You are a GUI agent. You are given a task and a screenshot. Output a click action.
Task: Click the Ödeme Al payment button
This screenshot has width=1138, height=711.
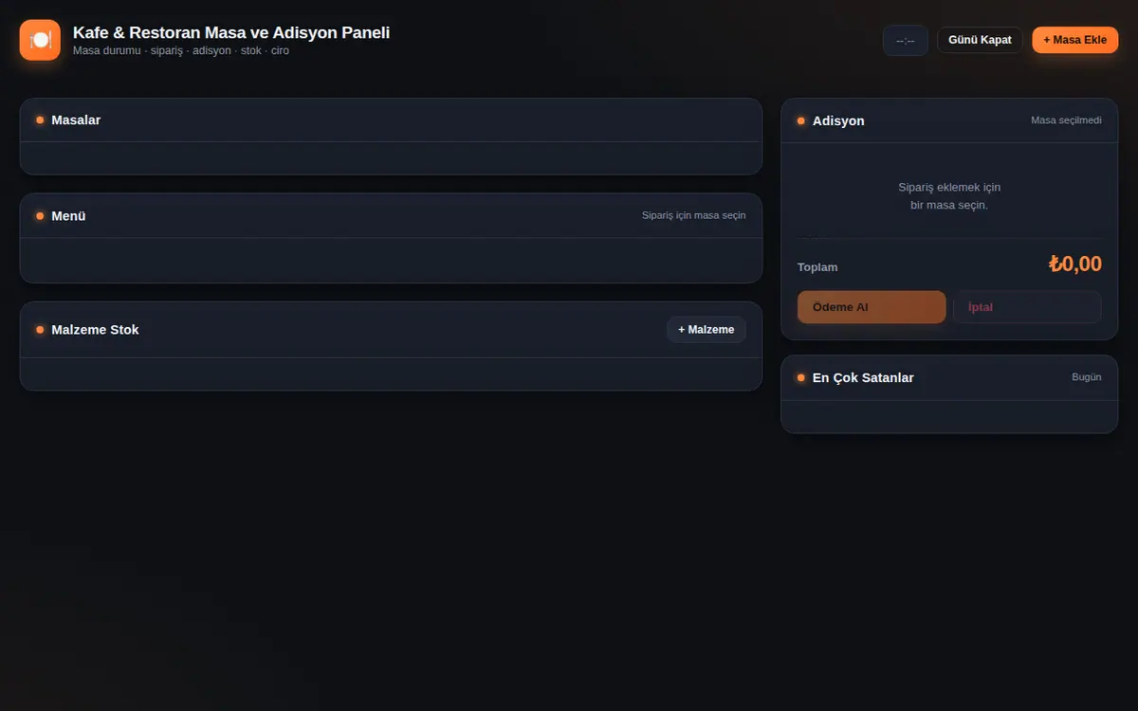[872, 307]
